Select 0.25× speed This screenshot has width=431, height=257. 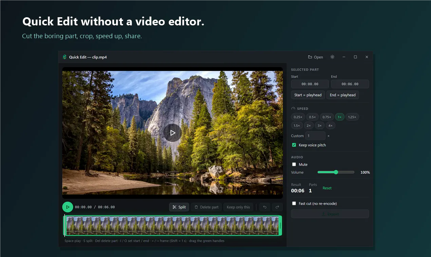click(298, 117)
